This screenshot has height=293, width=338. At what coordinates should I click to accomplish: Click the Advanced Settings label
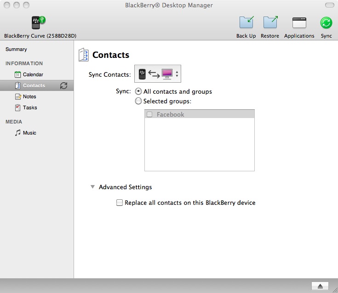pyautogui.click(x=125, y=187)
